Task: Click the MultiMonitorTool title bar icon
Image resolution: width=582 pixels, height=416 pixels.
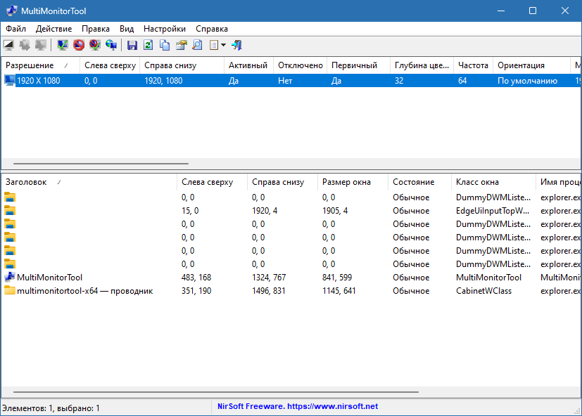Action: click(12, 11)
